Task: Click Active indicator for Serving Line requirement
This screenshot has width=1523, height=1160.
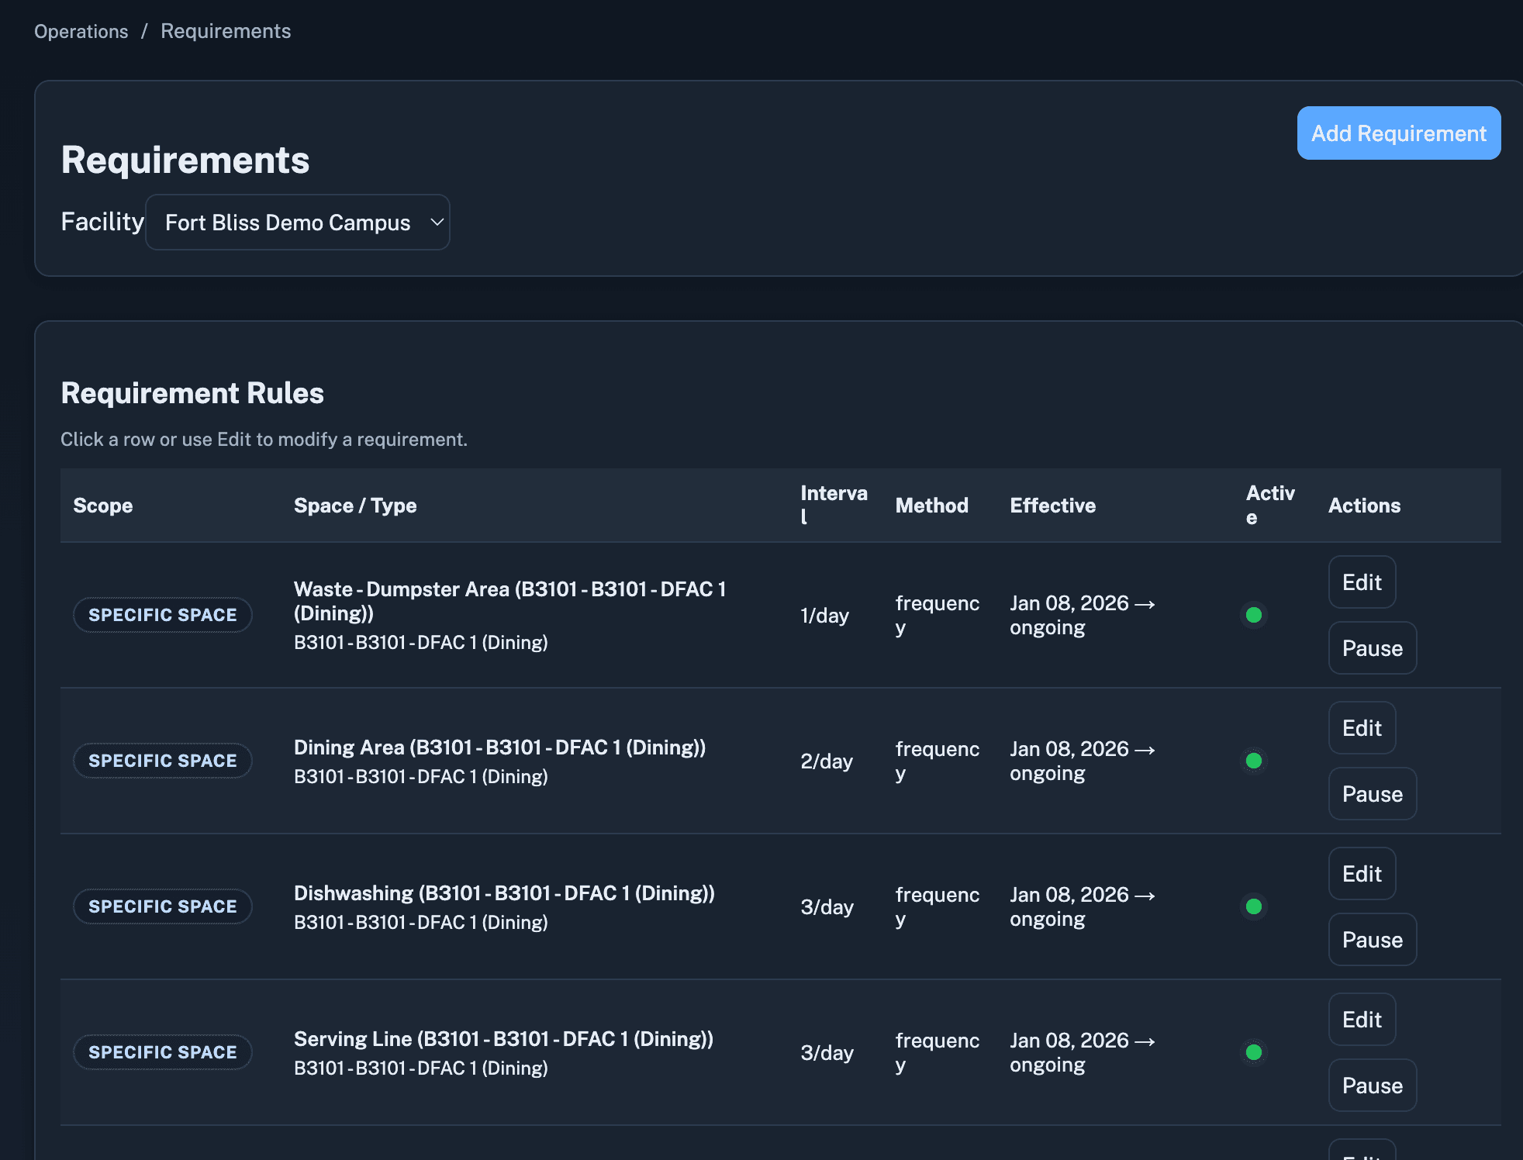Action: 1255,1053
